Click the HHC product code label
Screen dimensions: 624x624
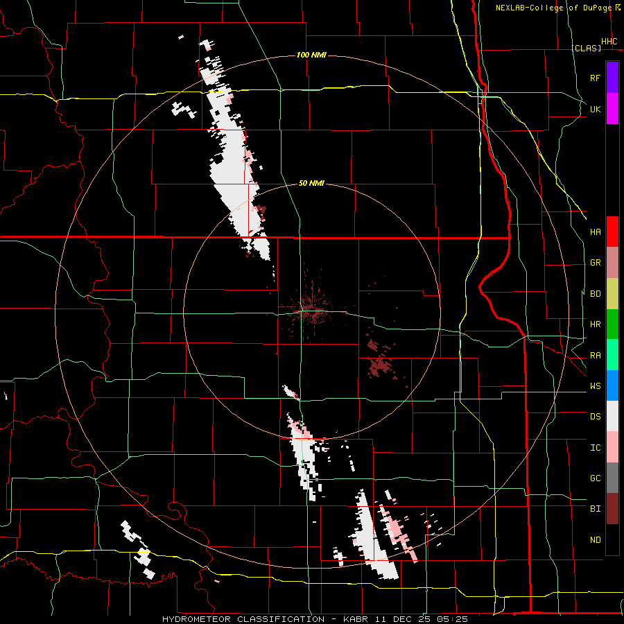click(x=609, y=42)
